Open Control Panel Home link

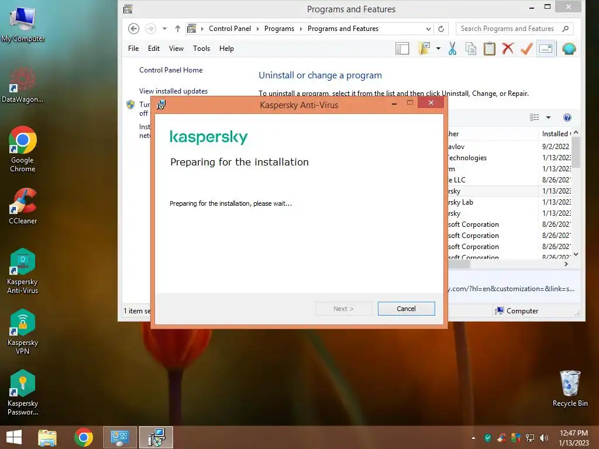point(171,70)
